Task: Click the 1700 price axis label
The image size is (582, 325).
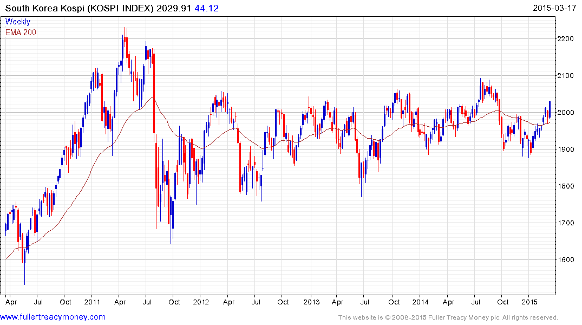Action: pyautogui.click(x=565, y=223)
